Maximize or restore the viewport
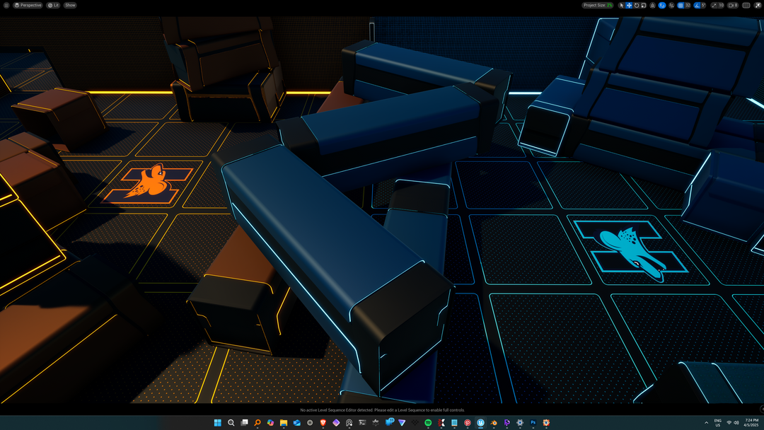This screenshot has height=430, width=764. (x=758, y=5)
